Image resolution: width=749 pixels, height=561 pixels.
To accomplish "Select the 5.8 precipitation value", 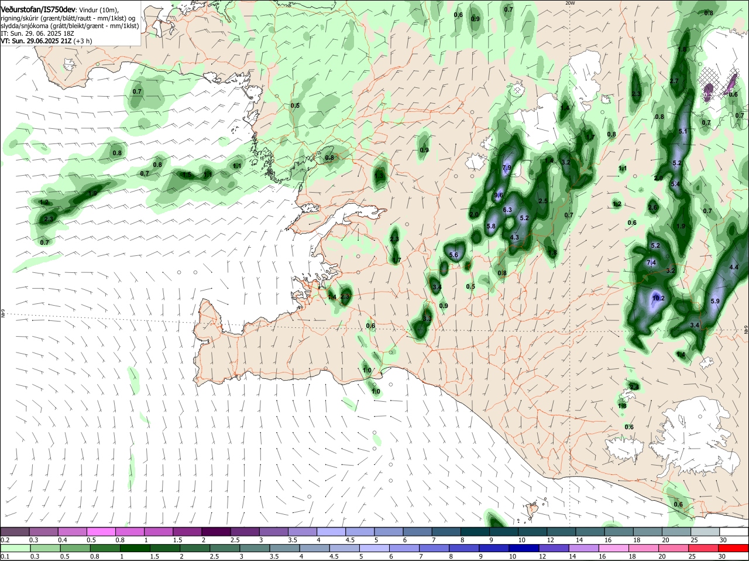I will click(x=491, y=226).
